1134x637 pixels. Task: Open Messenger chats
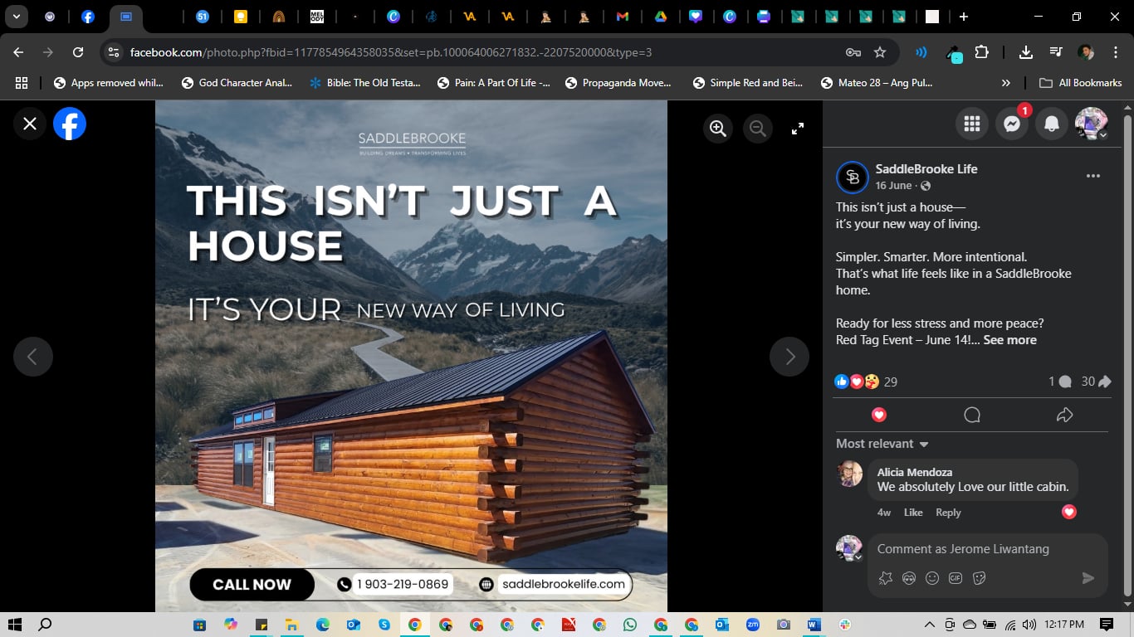1012,124
